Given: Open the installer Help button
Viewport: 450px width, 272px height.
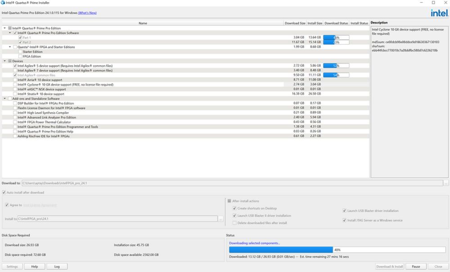Looking at the screenshot, I should coord(35,267).
